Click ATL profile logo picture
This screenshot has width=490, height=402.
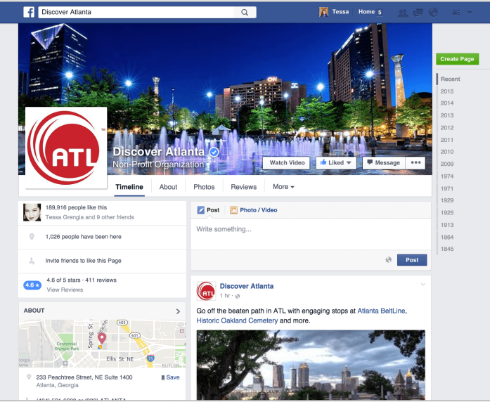66,148
